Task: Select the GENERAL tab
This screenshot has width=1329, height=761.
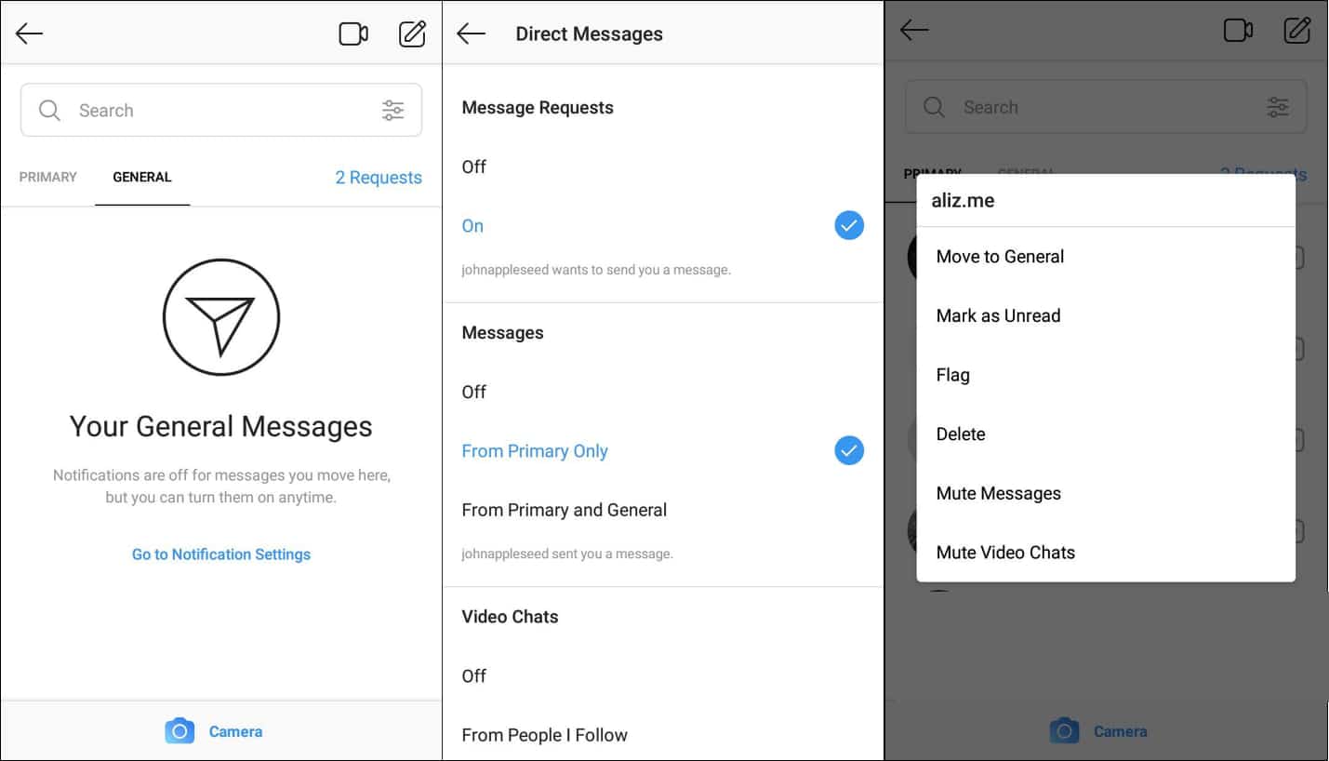Action: [142, 177]
